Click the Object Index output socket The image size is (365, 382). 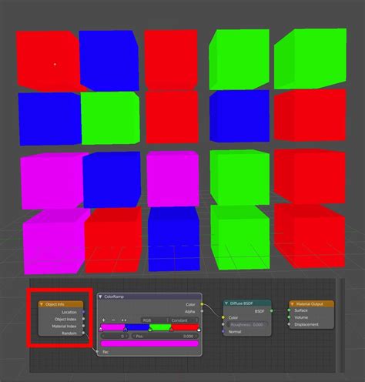pos(83,319)
